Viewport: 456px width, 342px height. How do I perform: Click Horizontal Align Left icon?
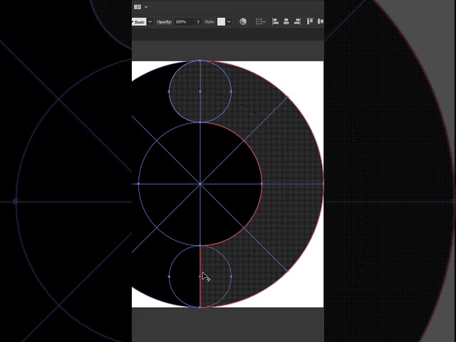[x=275, y=21]
